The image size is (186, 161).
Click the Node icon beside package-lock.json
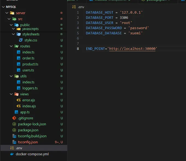point(14,124)
